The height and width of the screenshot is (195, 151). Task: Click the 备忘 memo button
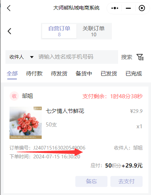(91, 181)
